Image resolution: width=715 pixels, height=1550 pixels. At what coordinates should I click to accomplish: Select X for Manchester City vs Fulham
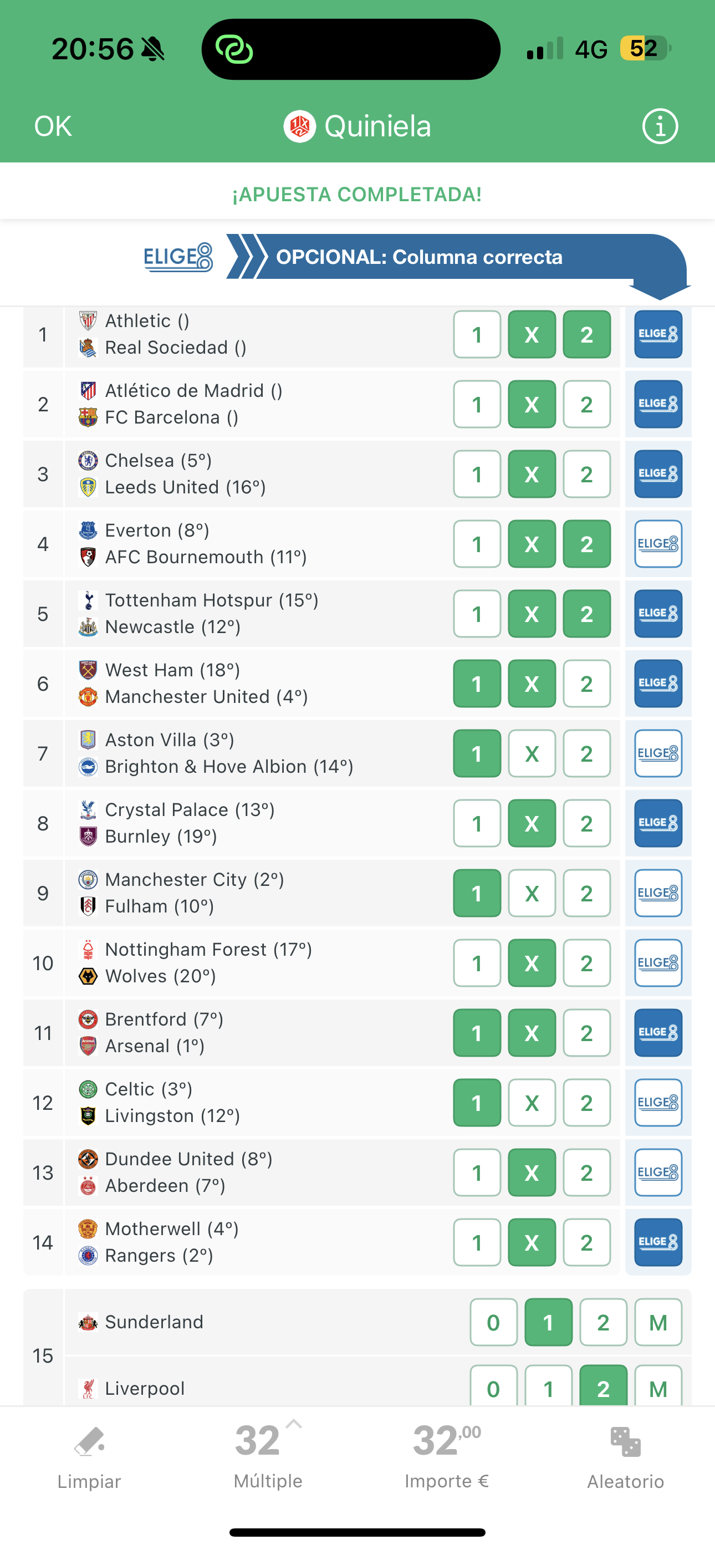pos(532,894)
